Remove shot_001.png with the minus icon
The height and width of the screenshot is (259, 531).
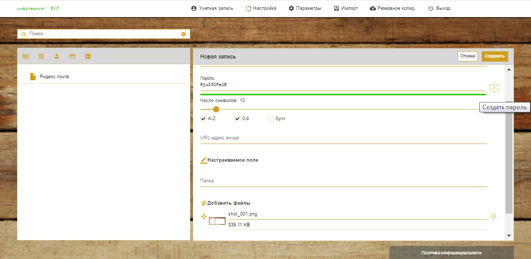click(x=494, y=217)
